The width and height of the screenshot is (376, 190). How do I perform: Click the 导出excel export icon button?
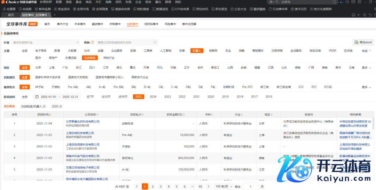[356, 42]
